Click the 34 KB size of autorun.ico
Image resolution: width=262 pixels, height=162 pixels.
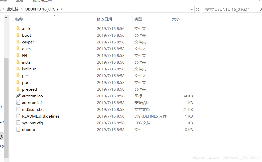188,96
